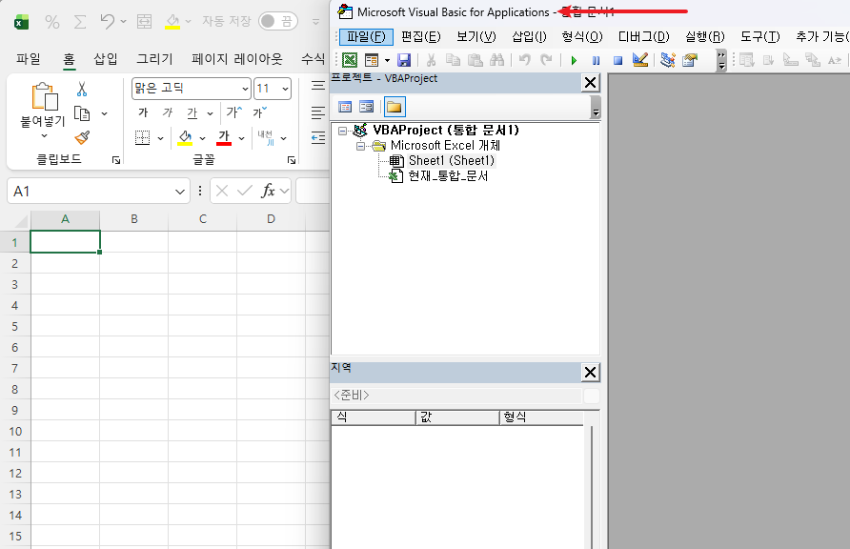Expand VBA toolbar overflow options chevron
Viewport: 850px width, 549px height.
click(x=721, y=61)
